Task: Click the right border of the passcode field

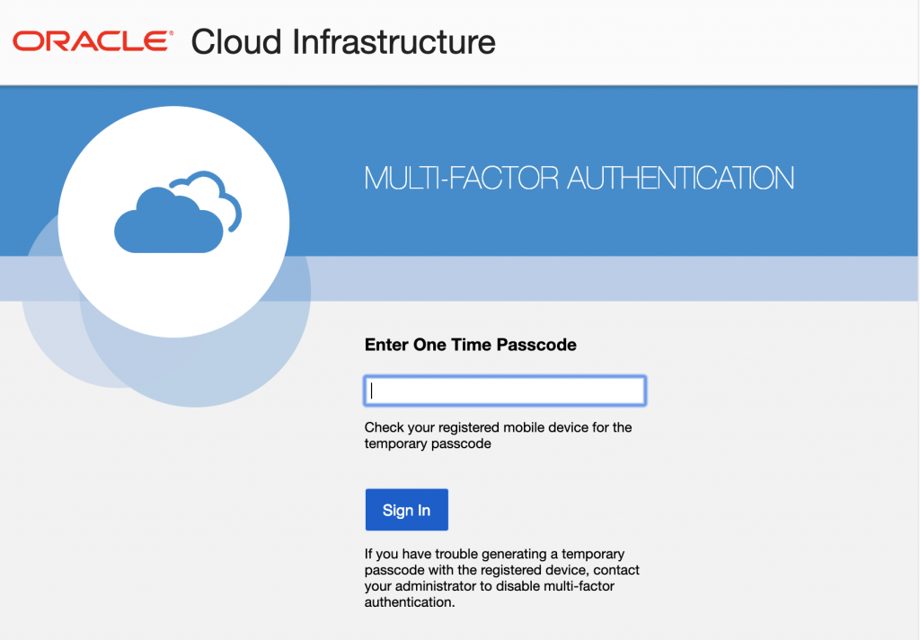Action: point(644,390)
